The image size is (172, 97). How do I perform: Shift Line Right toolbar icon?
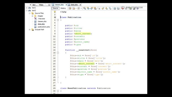coord(118,8)
